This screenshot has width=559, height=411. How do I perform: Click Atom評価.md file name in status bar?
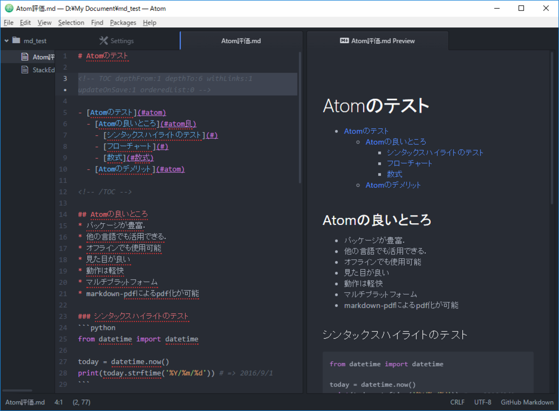(25, 402)
